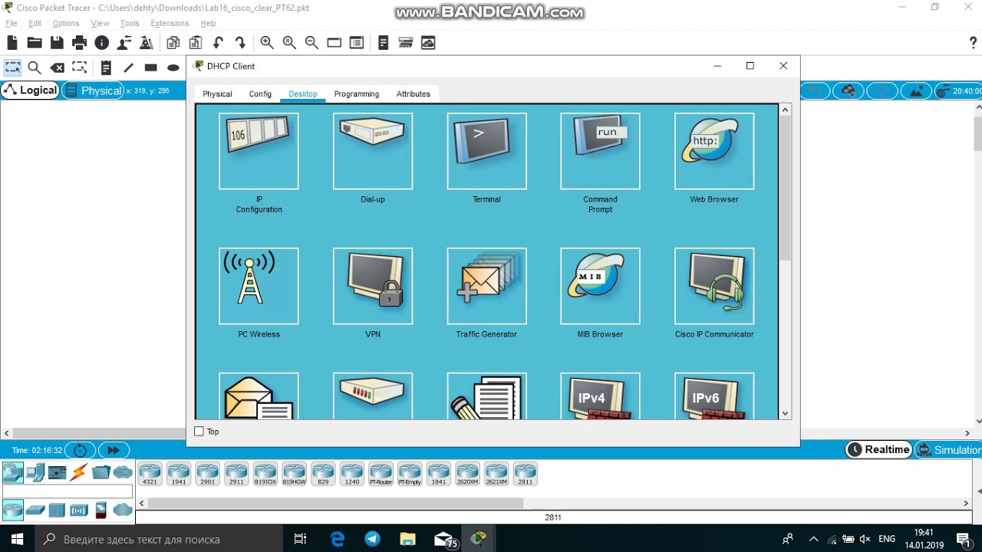982x552 pixels.
Task: Click the DHCP Client desktop vertical scrollbar
Action: tap(785, 188)
